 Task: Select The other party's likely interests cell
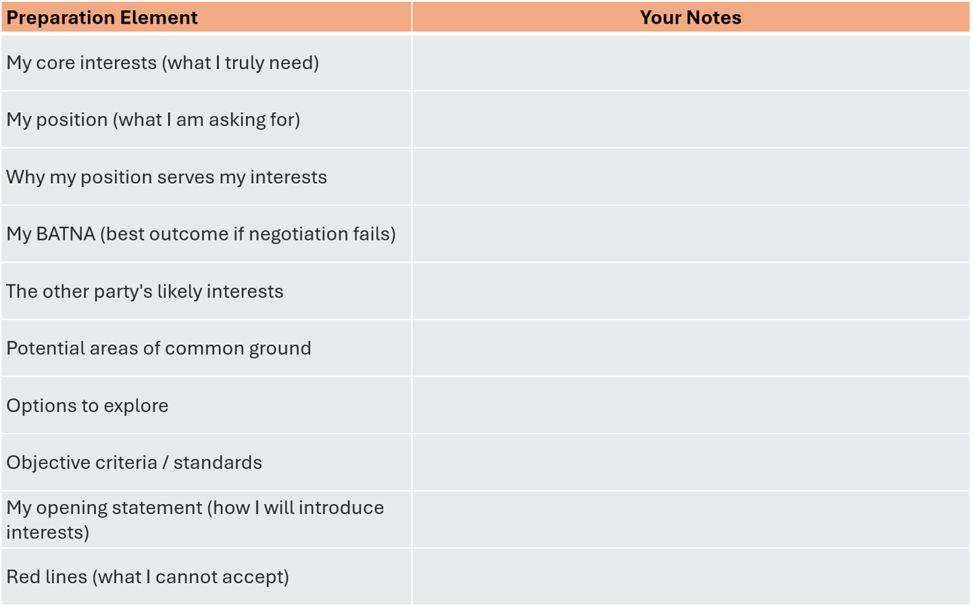point(206,291)
